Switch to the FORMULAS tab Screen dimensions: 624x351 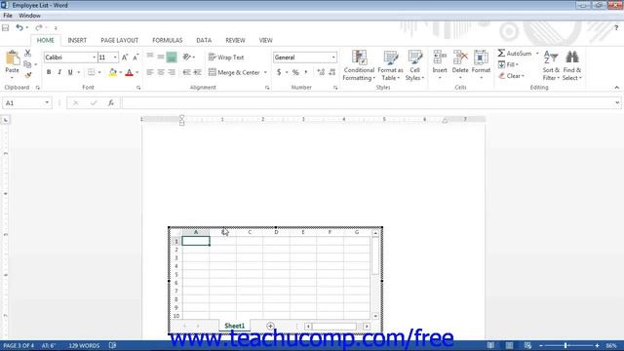click(167, 40)
